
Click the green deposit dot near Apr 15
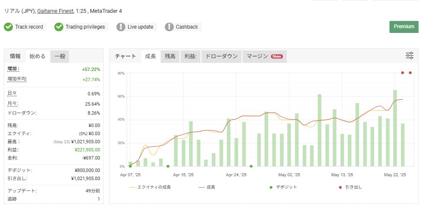point(168,166)
